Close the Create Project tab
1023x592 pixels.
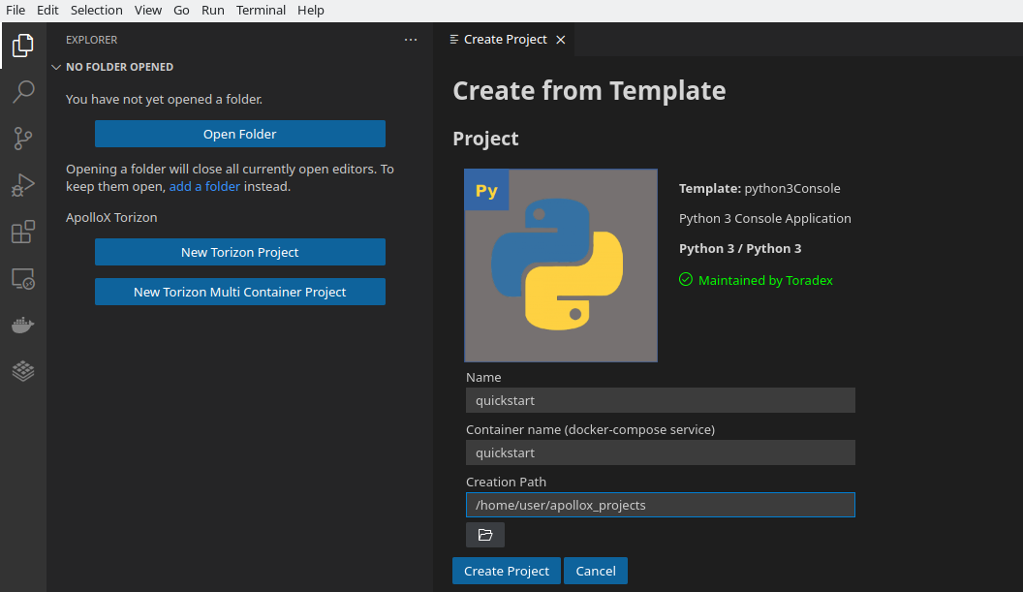[x=560, y=40]
